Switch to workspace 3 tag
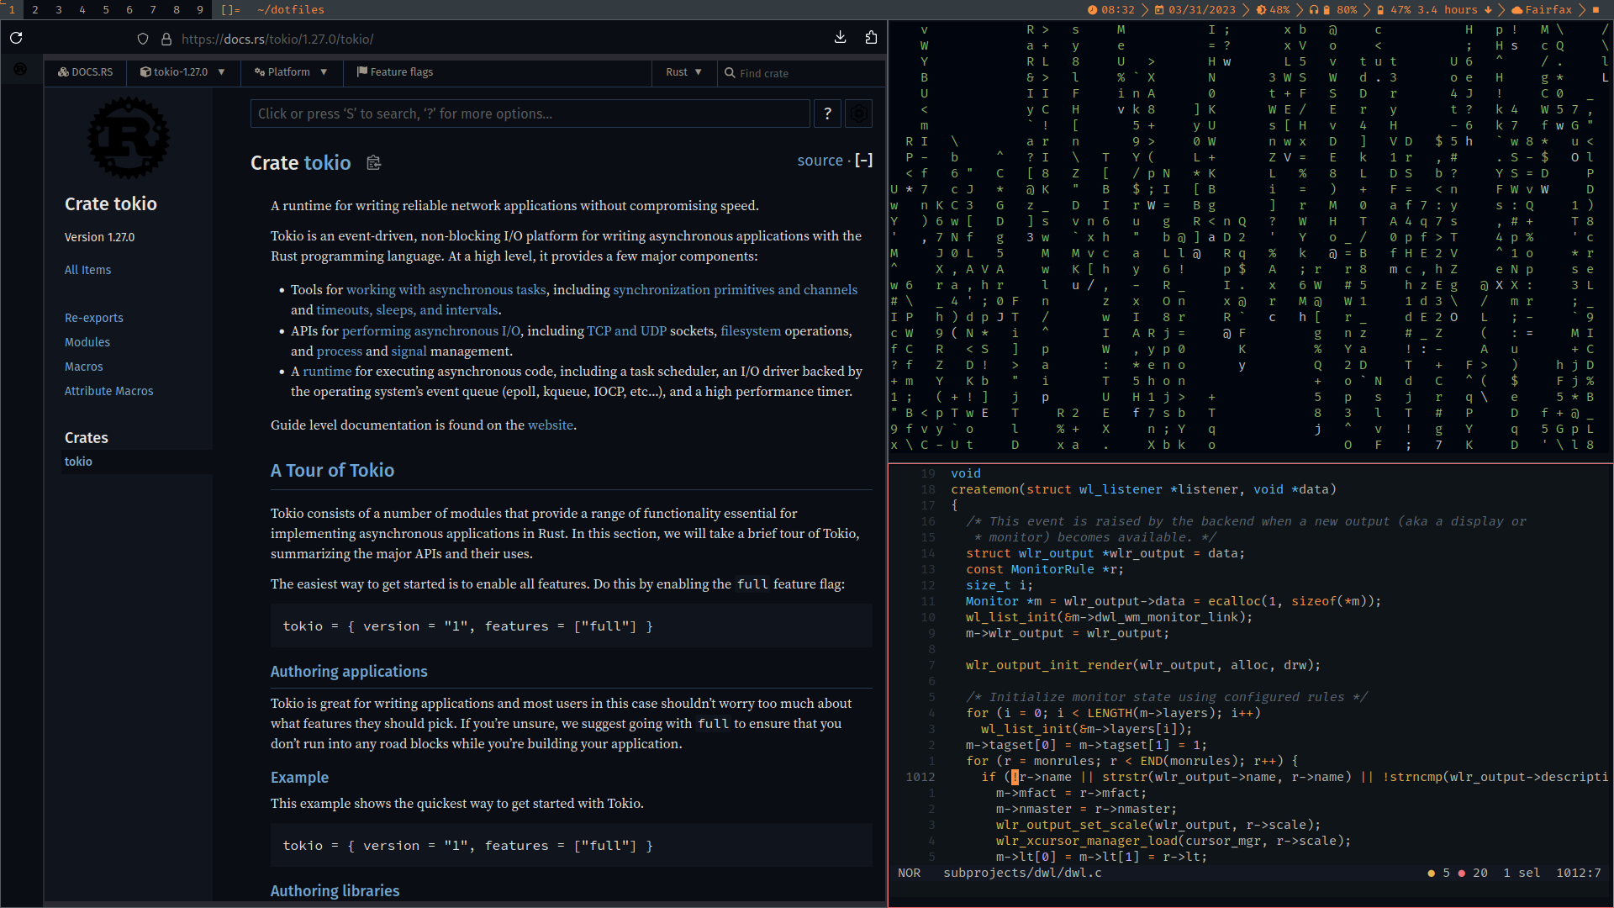Image resolution: width=1614 pixels, height=908 pixels. [59, 9]
